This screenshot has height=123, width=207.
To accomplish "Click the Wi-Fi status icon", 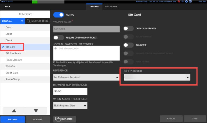I will tap(183, 1).
